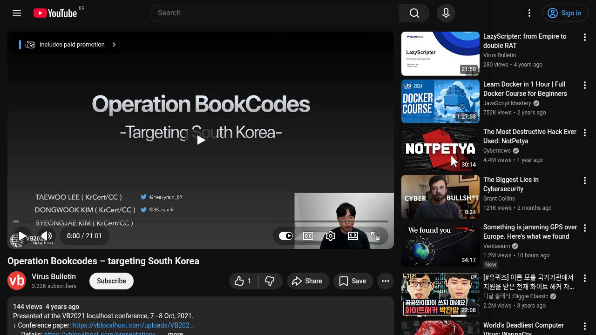Subscribe to Virus Bulletin
Screen dimensions: 596x335
(111, 281)
